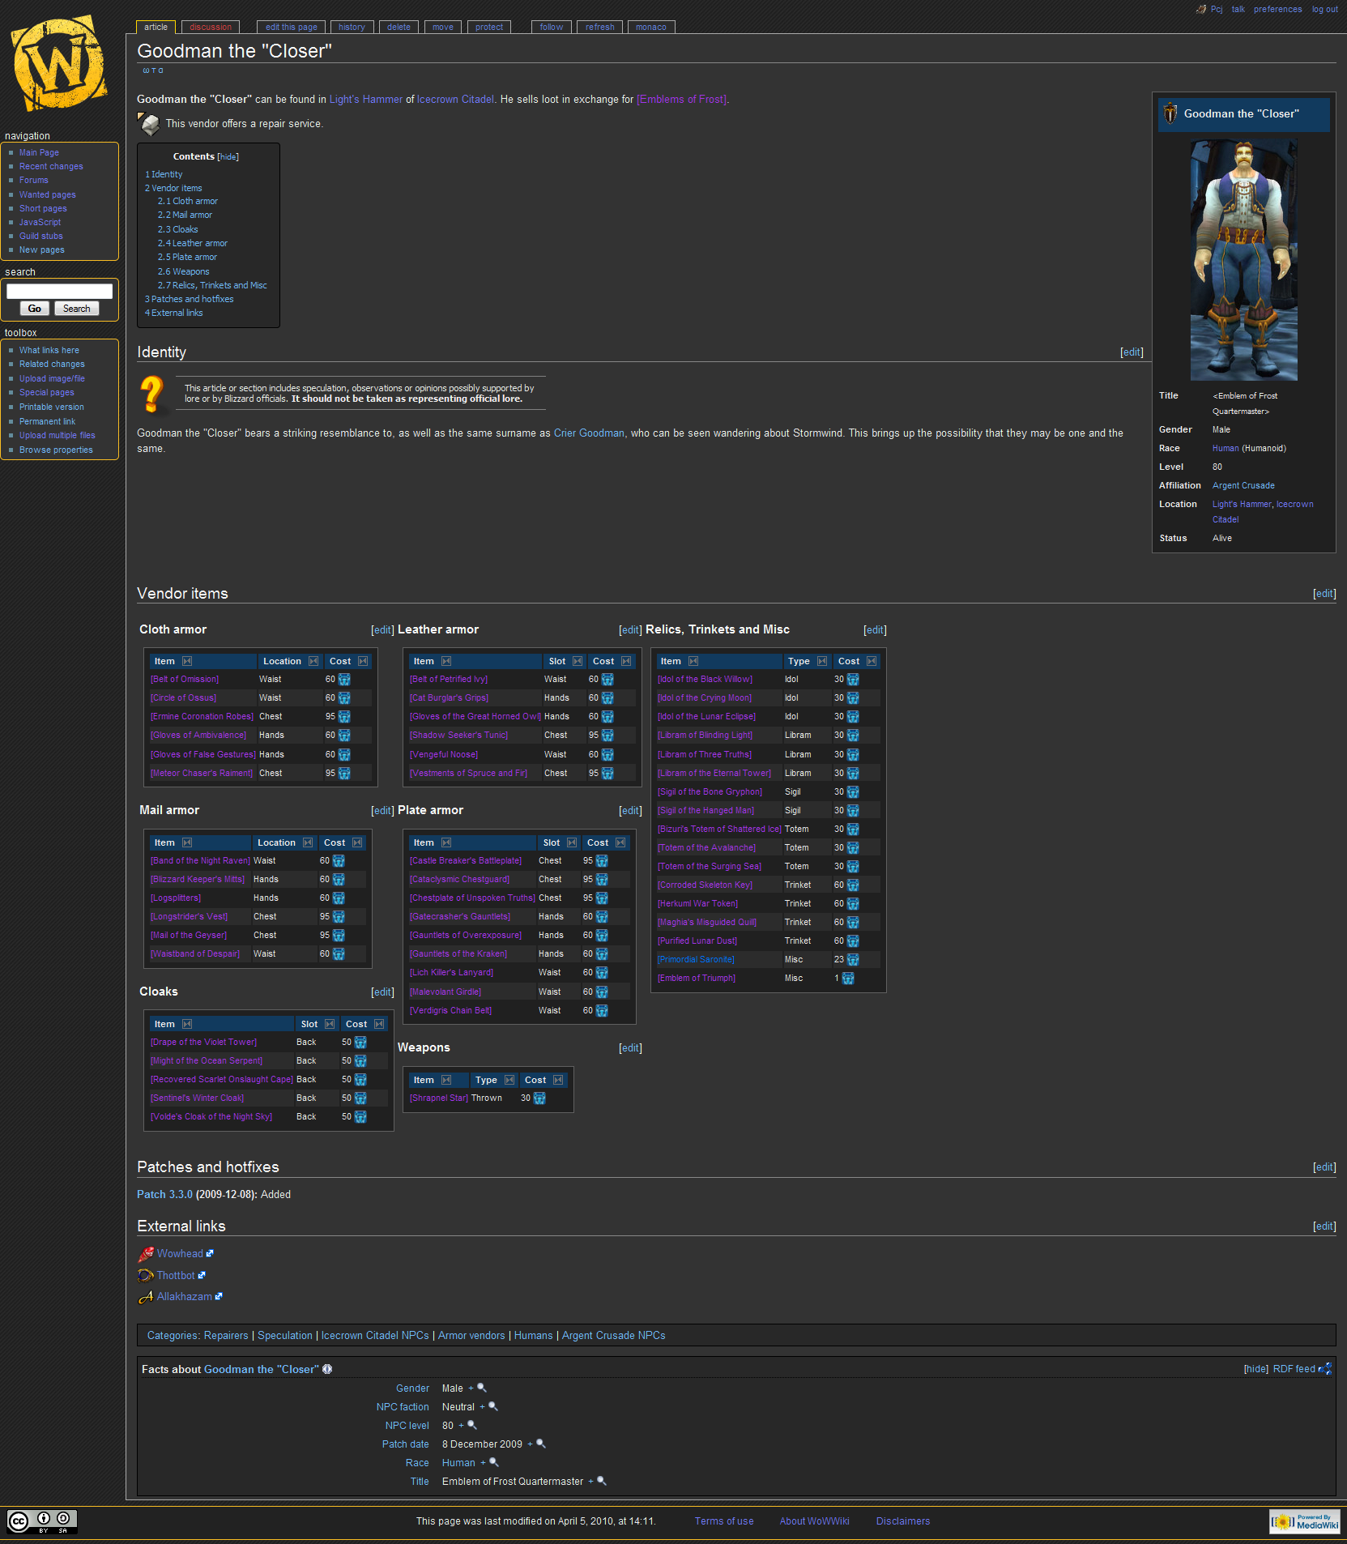Click emblem icon in Belt of Omission row
This screenshot has width=1347, height=1544.
coord(344,680)
